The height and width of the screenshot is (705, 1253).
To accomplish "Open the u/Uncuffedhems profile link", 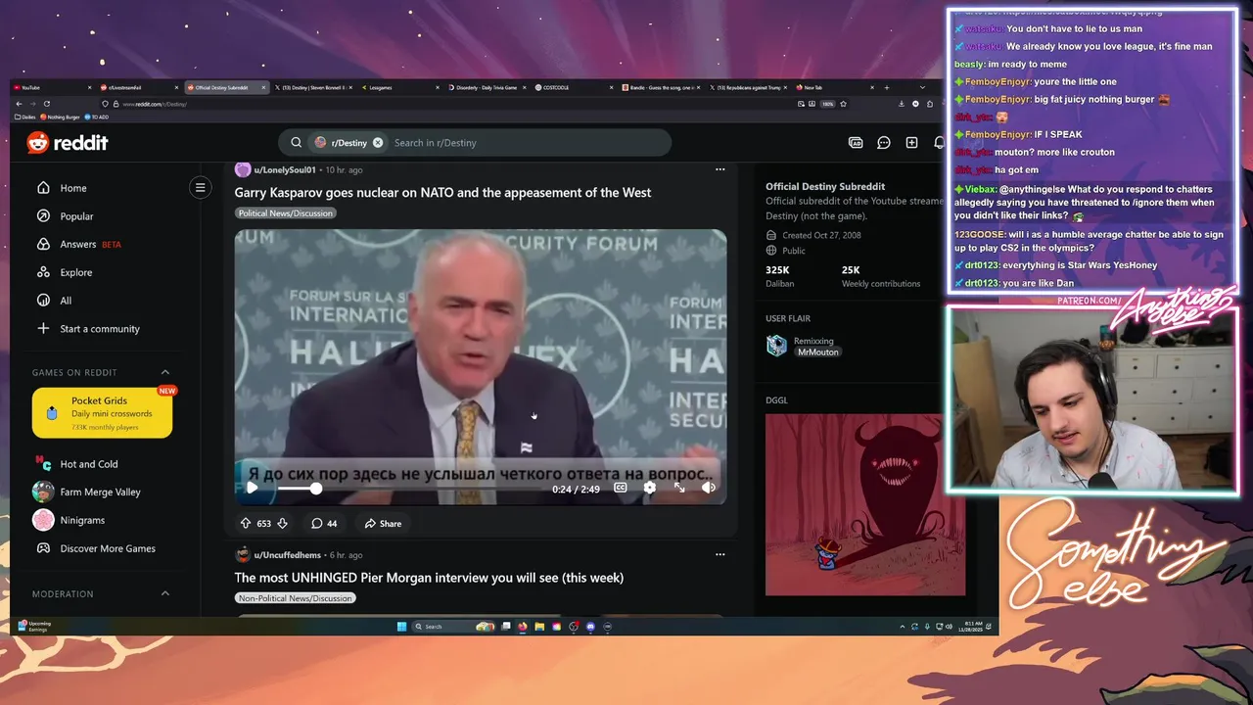I will tap(287, 555).
